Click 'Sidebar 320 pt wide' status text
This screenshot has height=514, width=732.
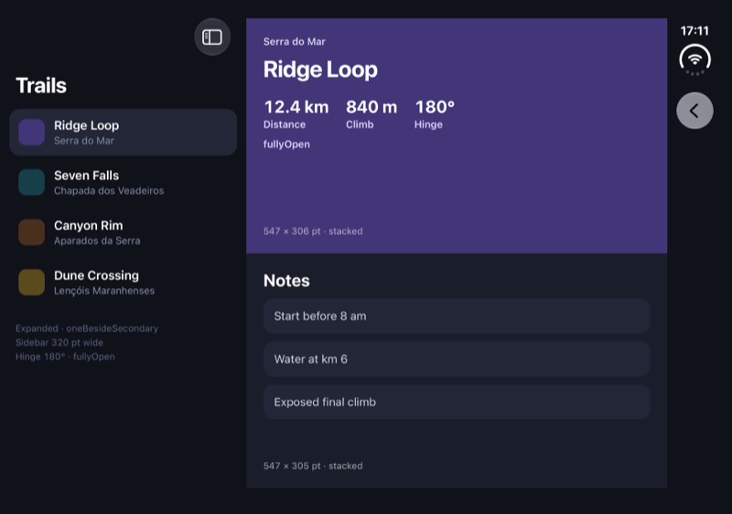(59, 342)
